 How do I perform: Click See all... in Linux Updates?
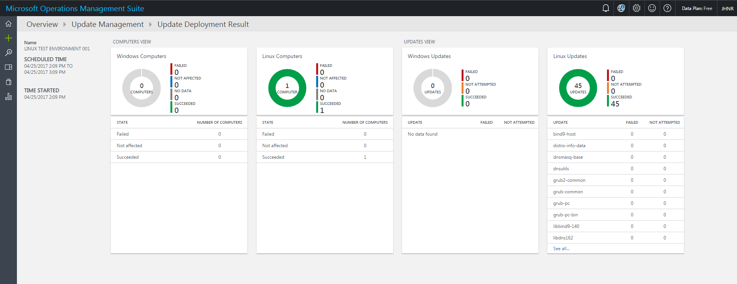point(561,249)
